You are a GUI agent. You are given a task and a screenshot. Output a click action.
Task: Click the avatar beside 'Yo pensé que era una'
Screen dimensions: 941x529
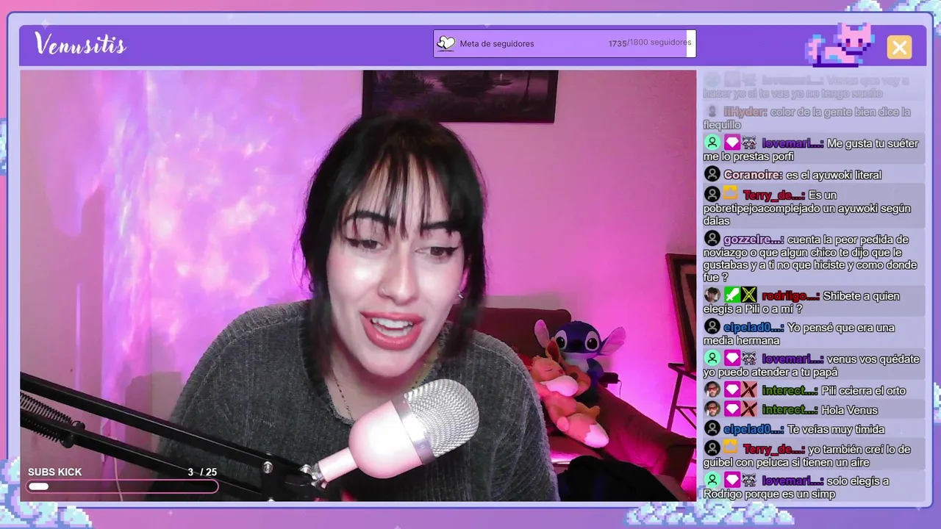(712, 327)
